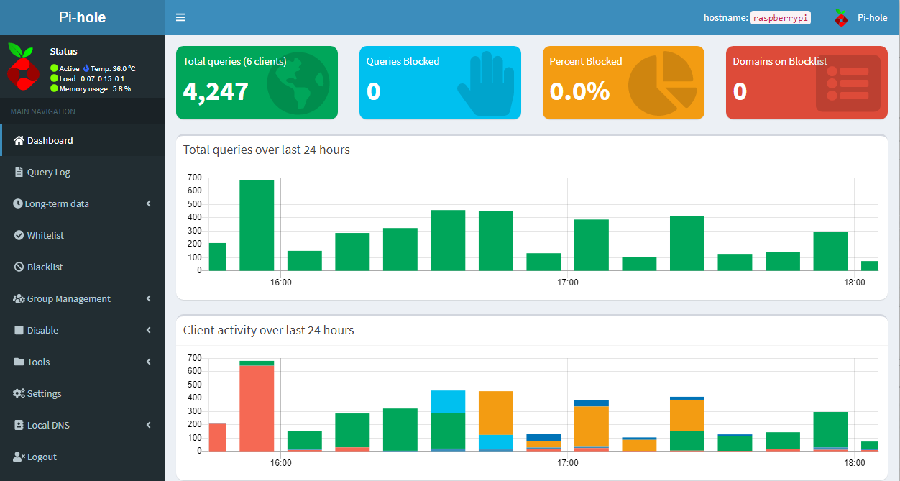Click the hostname value "raspberrypi"
The height and width of the screenshot is (481, 900).
(781, 18)
